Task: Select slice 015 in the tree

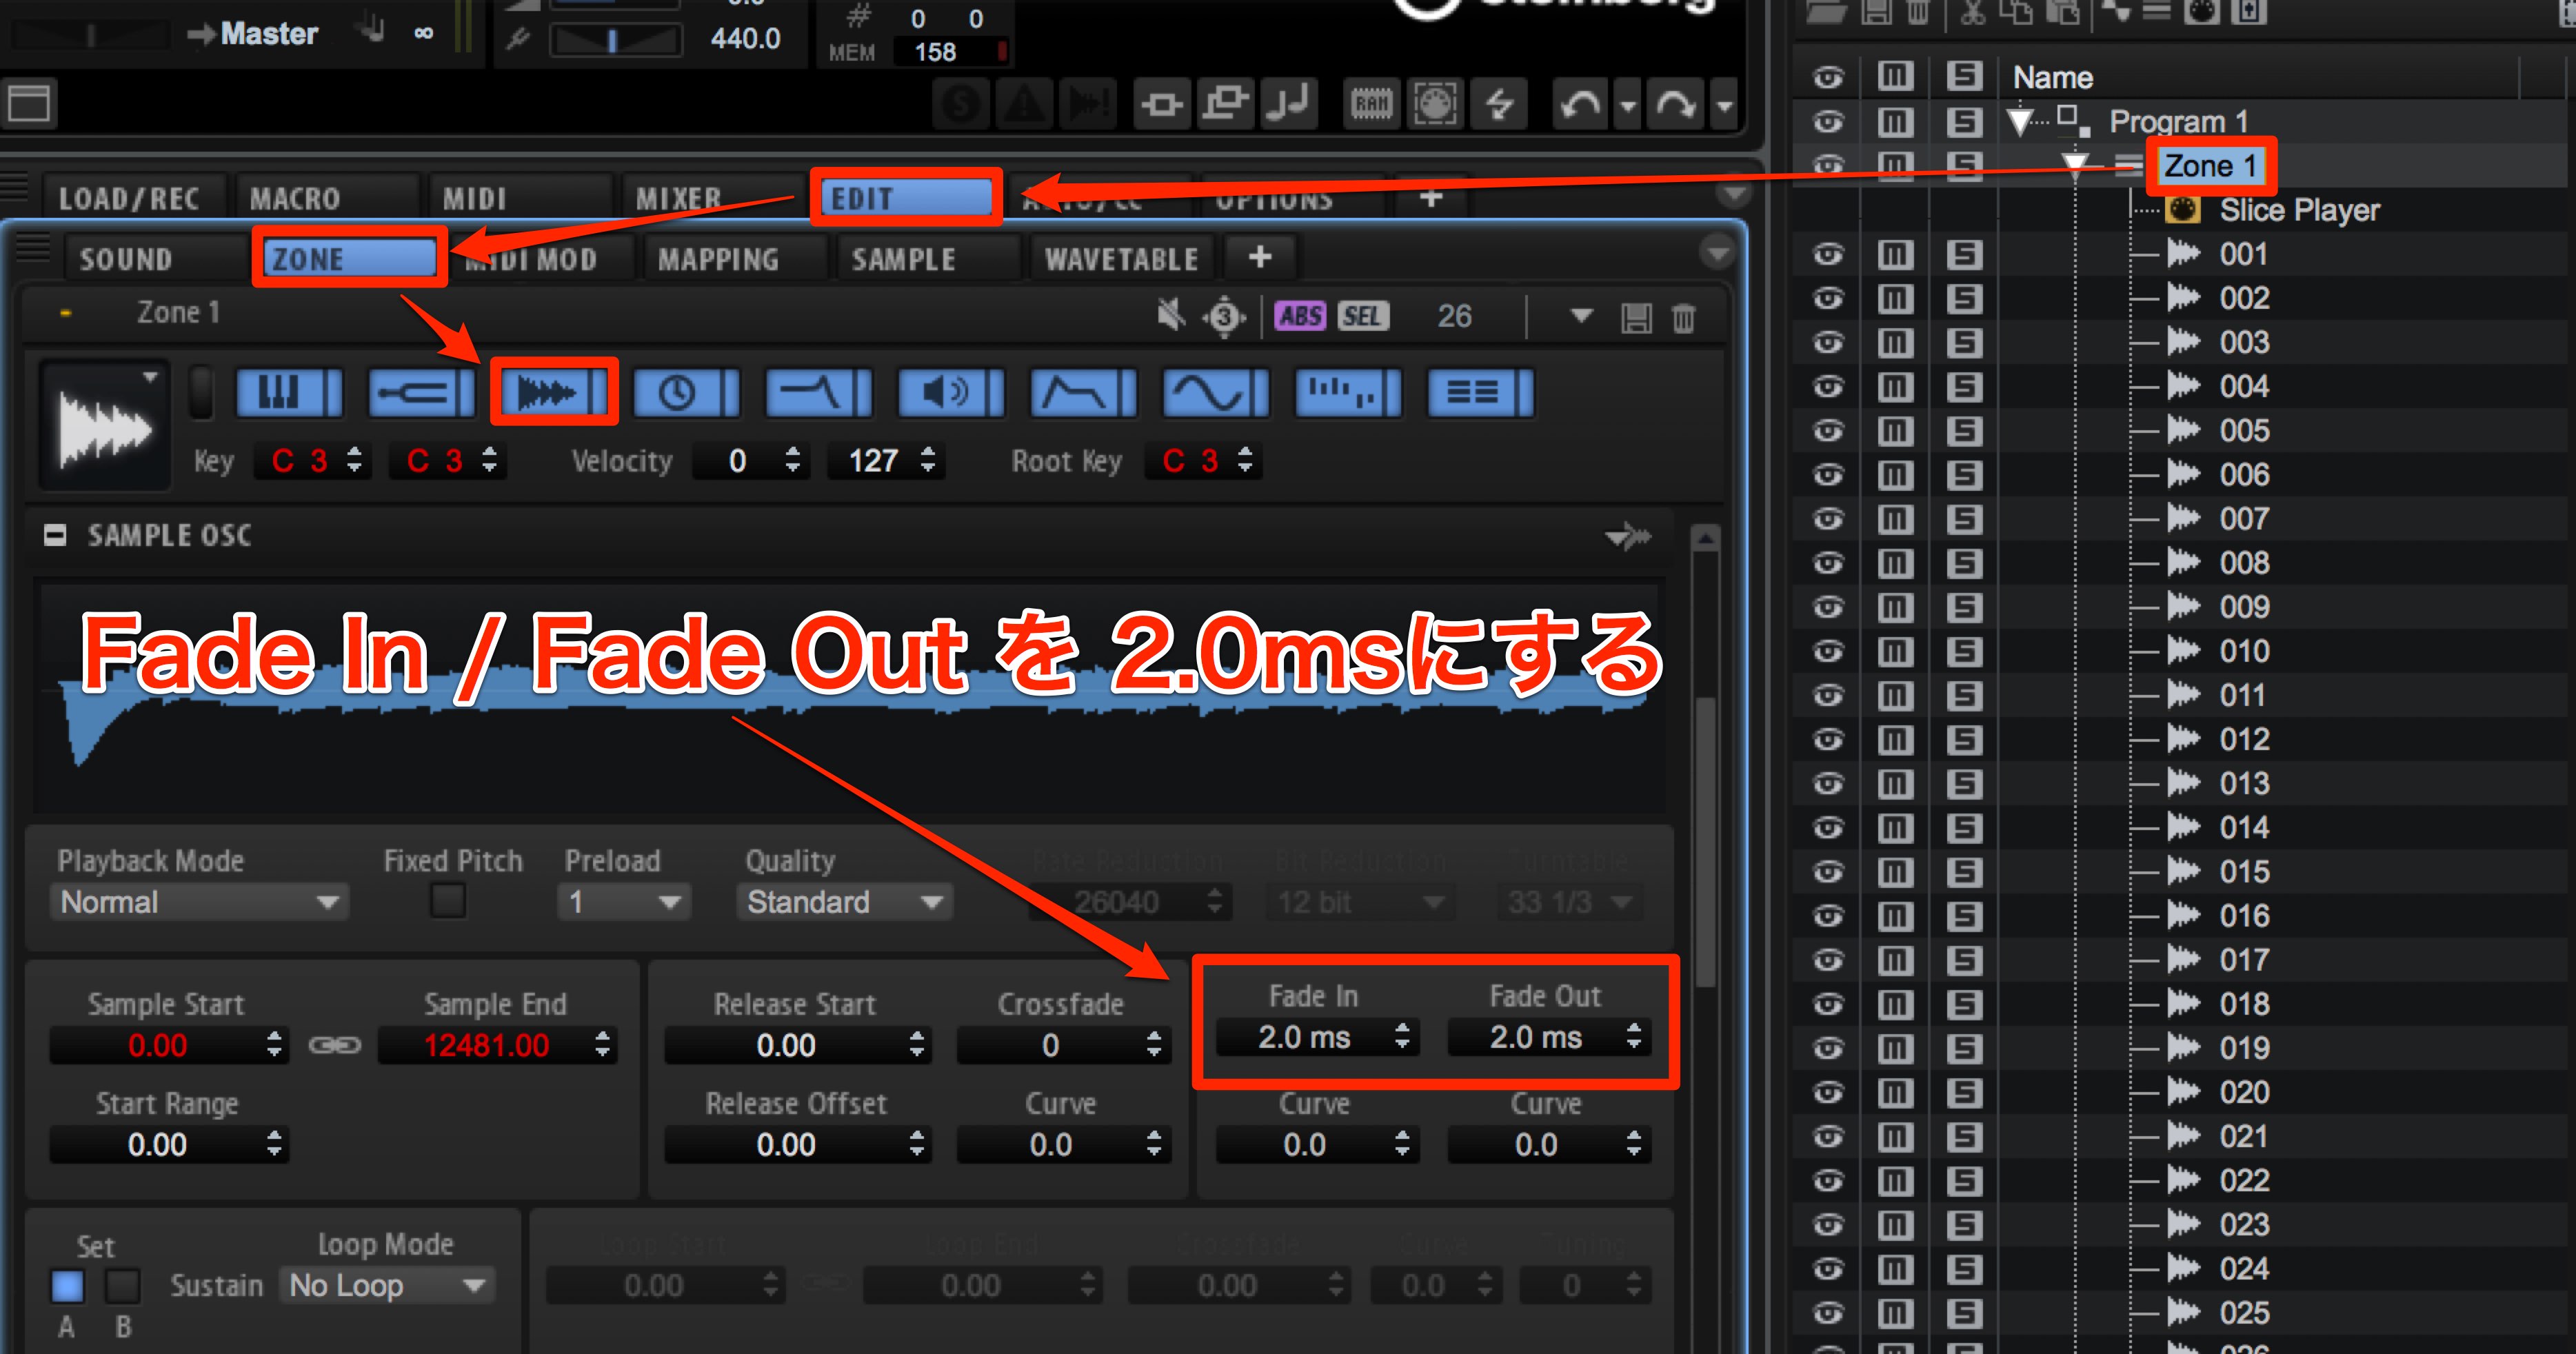Action: pyautogui.click(x=2244, y=872)
